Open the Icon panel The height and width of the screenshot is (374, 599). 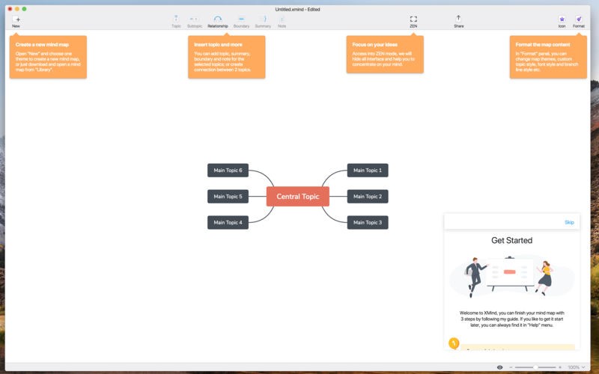pos(562,22)
